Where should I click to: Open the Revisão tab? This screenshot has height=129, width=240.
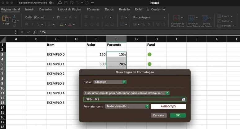(x=124, y=9)
